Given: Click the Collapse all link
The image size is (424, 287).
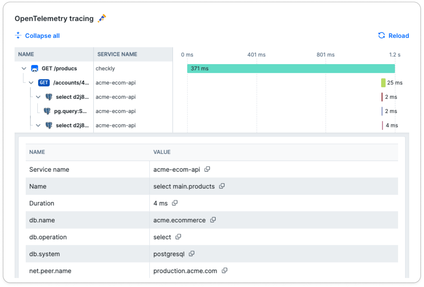Looking at the screenshot, I should 42,36.
